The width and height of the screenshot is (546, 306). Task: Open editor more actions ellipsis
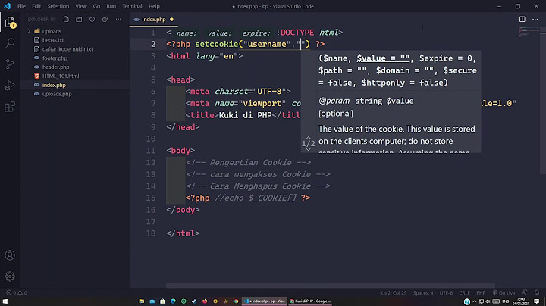tap(535, 20)
